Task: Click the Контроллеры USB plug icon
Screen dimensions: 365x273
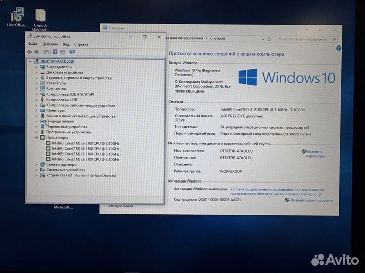Action: (x=42, y=100)
